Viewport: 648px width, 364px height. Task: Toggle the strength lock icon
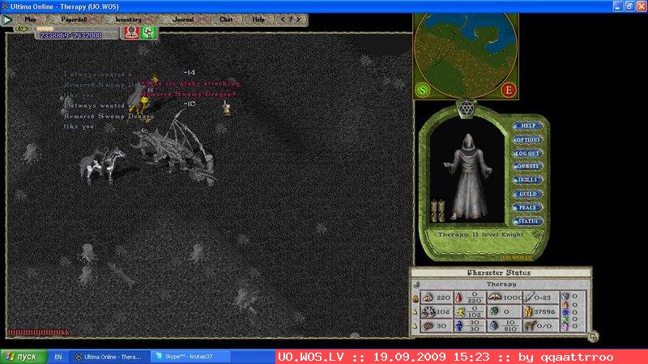click(x=416, y=298)
